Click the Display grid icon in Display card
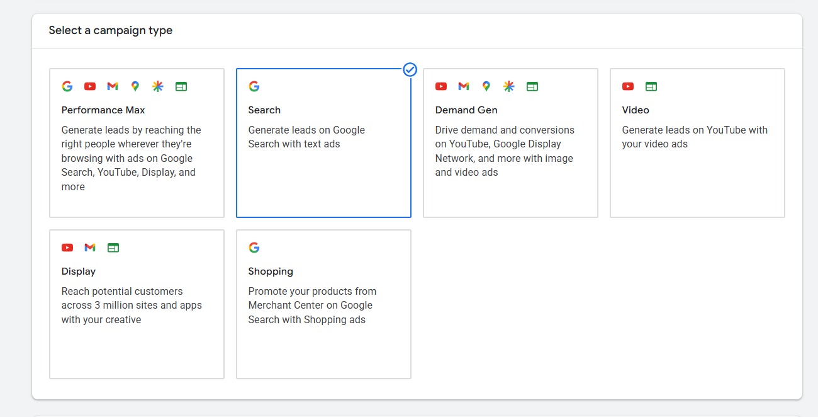The width and height of the screenshot is (818, 417). tap(113, 248)
